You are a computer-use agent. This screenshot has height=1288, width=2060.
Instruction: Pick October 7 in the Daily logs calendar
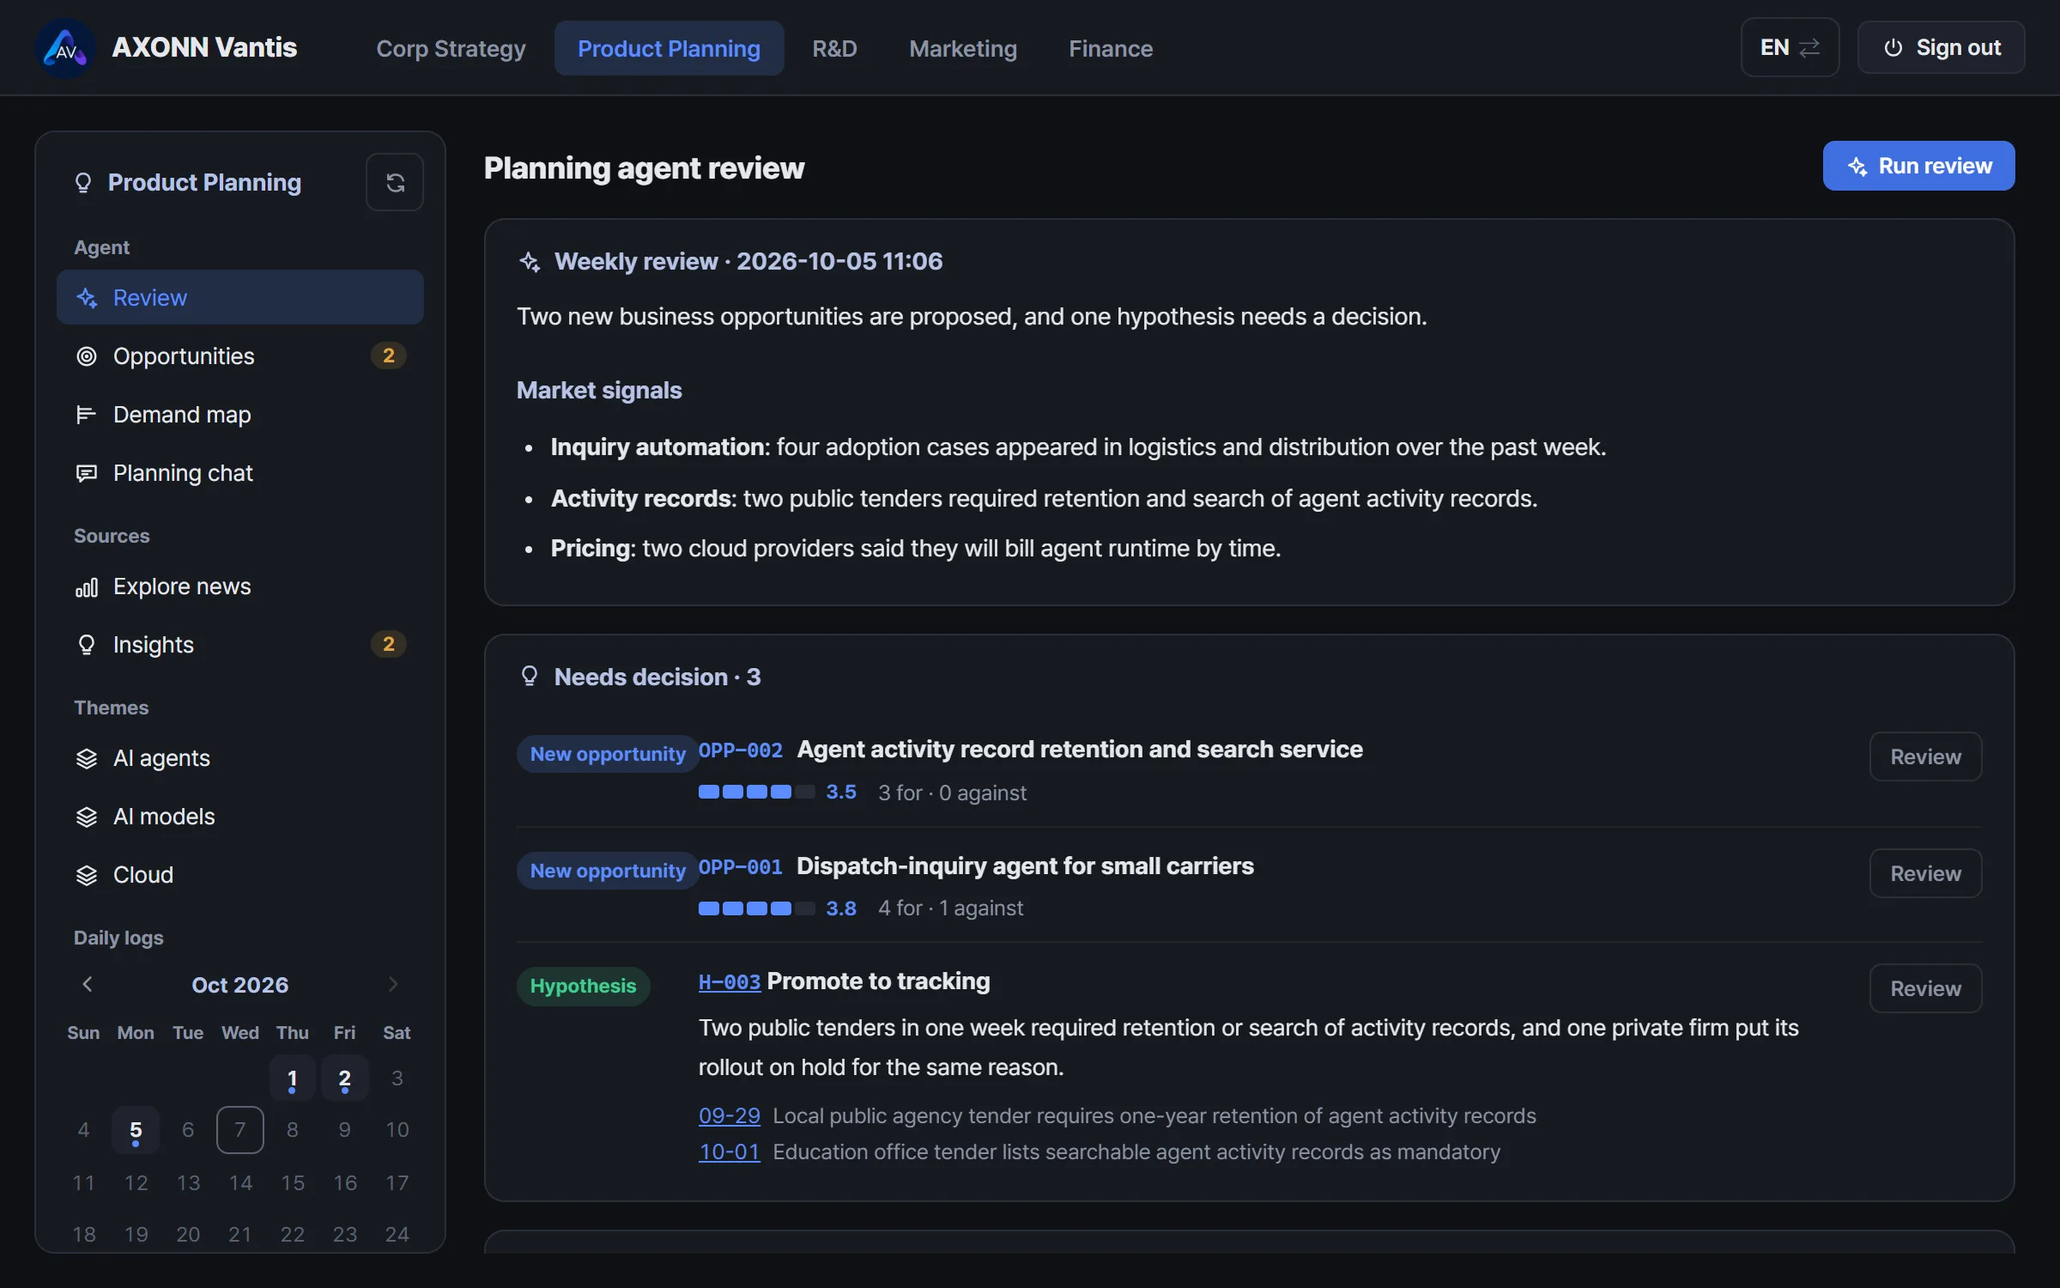click(240, 1130)
